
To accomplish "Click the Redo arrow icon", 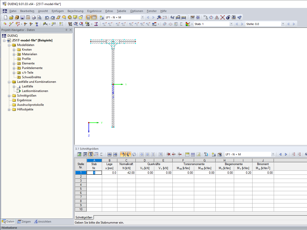I will tap(53, 17).
